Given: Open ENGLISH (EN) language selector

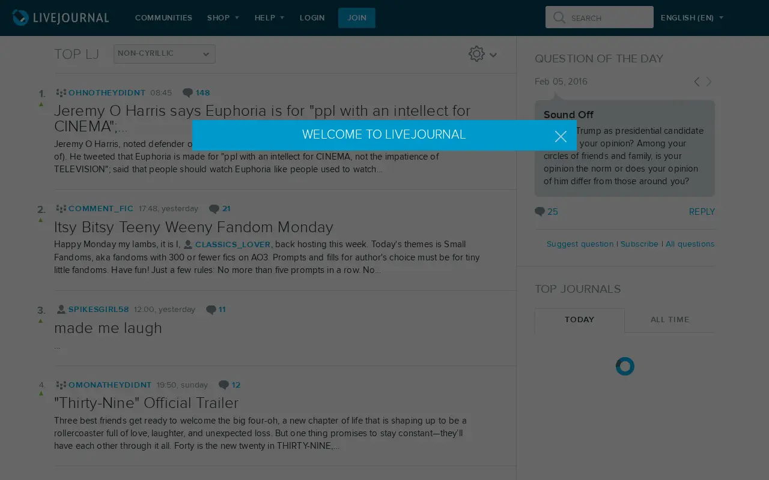Looking at the screenshot, I should (x=692, y=18).
